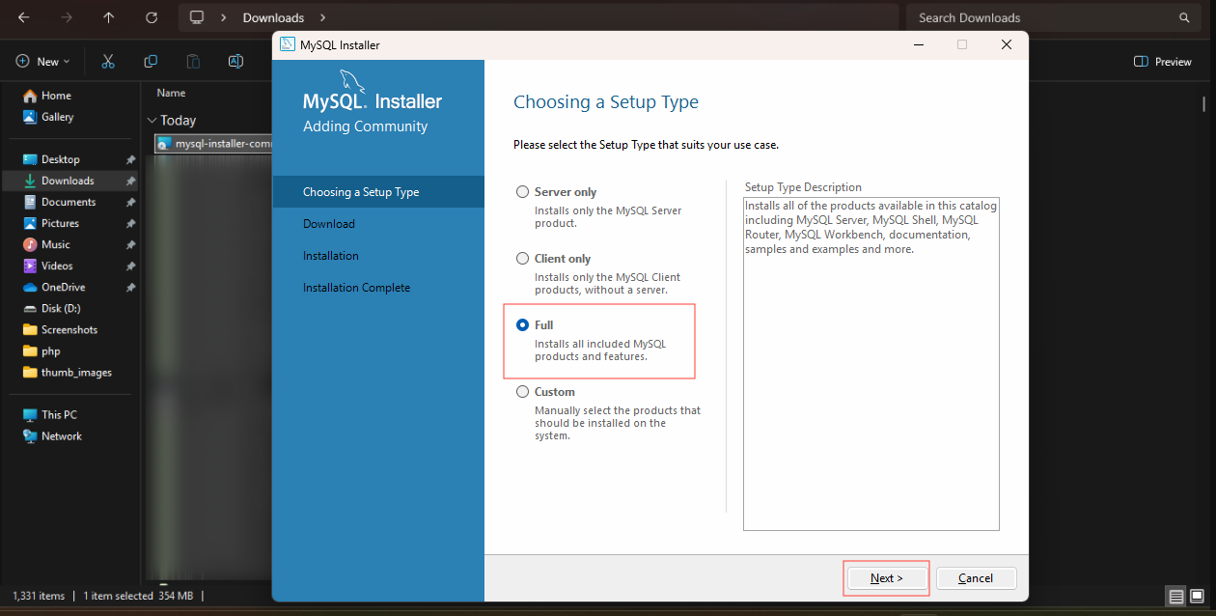Viewport: 1216px width, 616px height.
Task: Click Next to continue the installation
Action: click(x=886, y=578)
